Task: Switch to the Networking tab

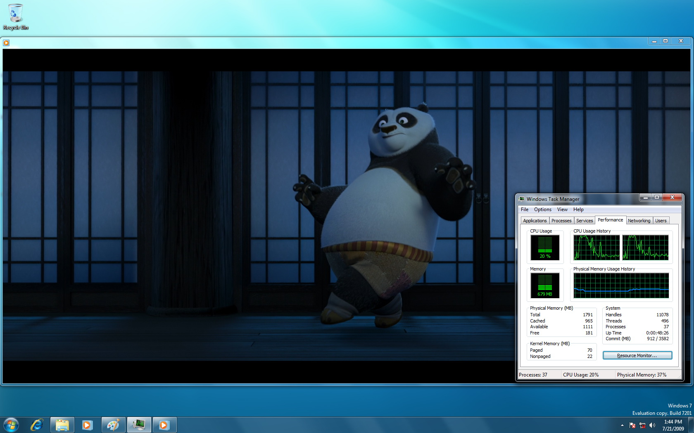Action: coord(639,221)
